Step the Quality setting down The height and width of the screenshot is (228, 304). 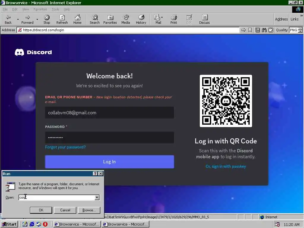point(300,31)
